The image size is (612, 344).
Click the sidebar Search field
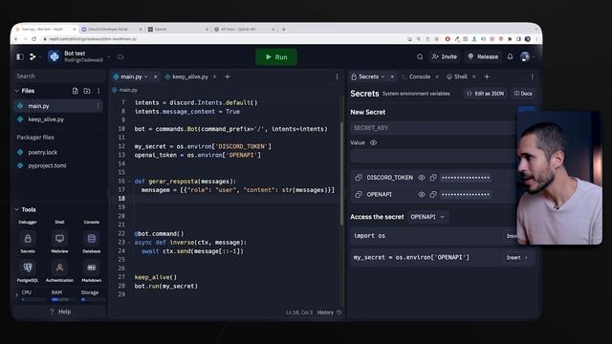click(58, 76)
